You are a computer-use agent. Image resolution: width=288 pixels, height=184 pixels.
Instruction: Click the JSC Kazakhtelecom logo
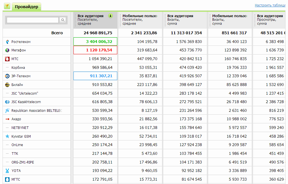pos(7,102)
